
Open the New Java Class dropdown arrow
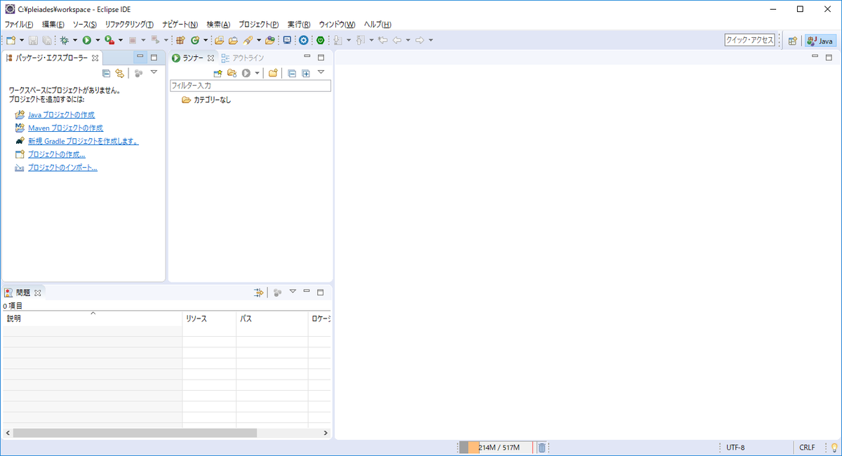click(206, 40)
